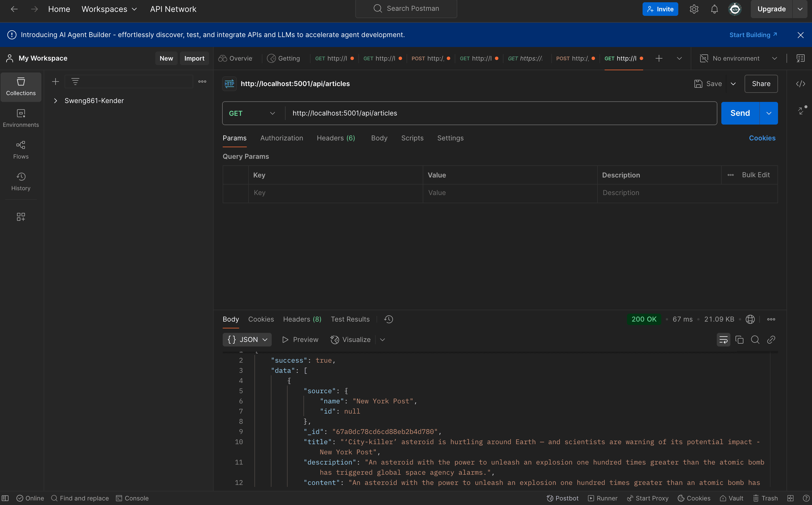Viewport: 812px width, 505px height.
Task: Click the code snippet icon
Action: click(x=800, y=84)
